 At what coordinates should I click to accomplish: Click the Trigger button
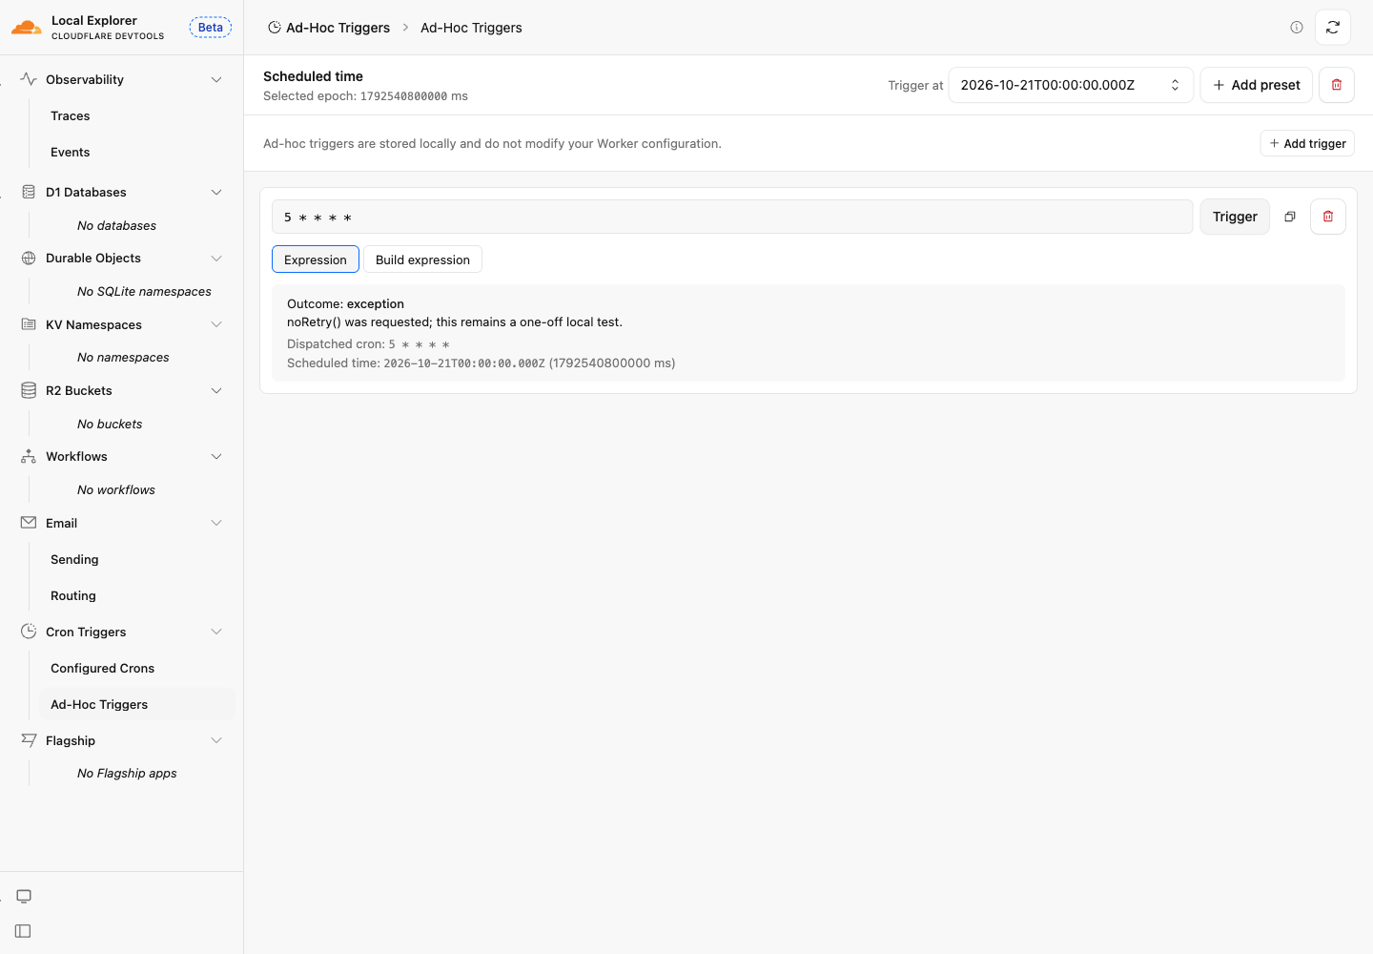point(1235,217)
